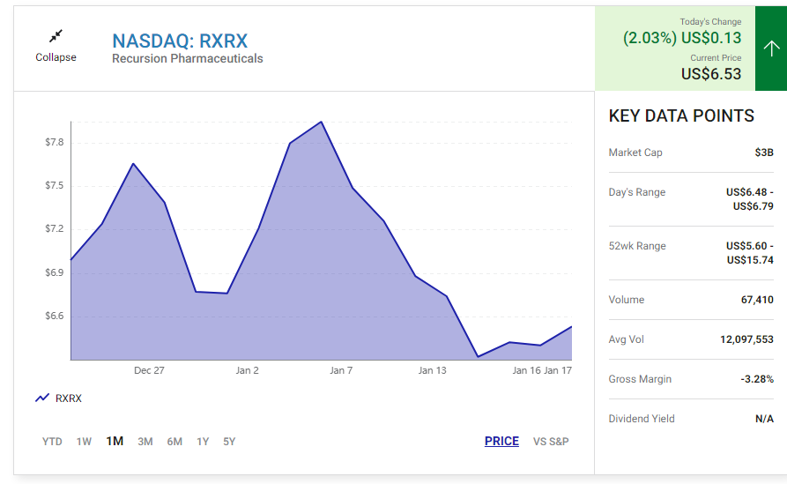Click the US$5.60 - US$15.74 range value
The width and height of the screenshot is (787, 484).
tap(749, 253)
